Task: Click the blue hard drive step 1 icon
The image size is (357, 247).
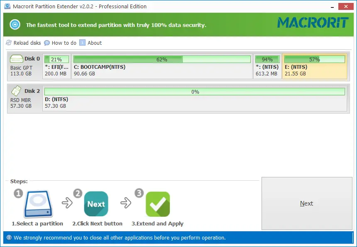Action: pos(39,204)
